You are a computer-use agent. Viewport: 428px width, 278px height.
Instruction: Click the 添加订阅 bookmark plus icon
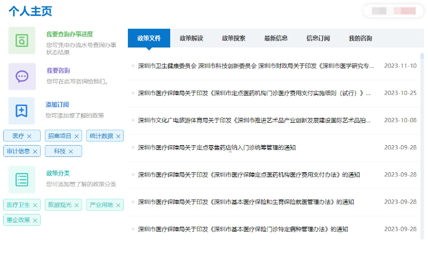click(22, 110)
